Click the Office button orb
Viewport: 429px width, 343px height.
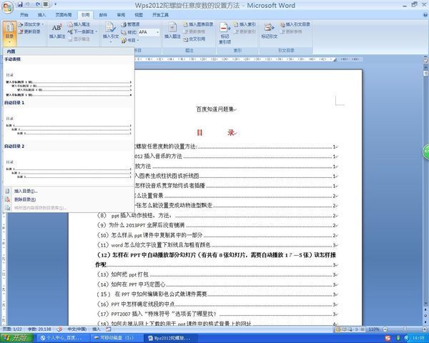(7, 7)
